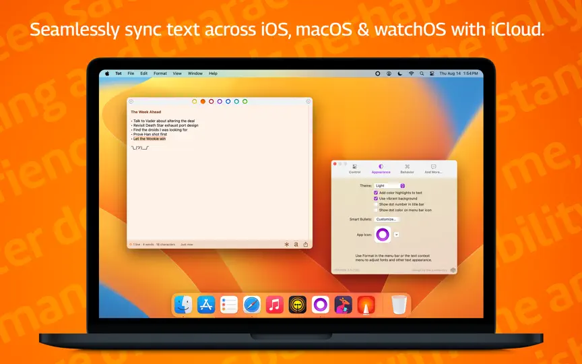Open the orange lighthouse app icon in Dock

(x=366, y=305)
